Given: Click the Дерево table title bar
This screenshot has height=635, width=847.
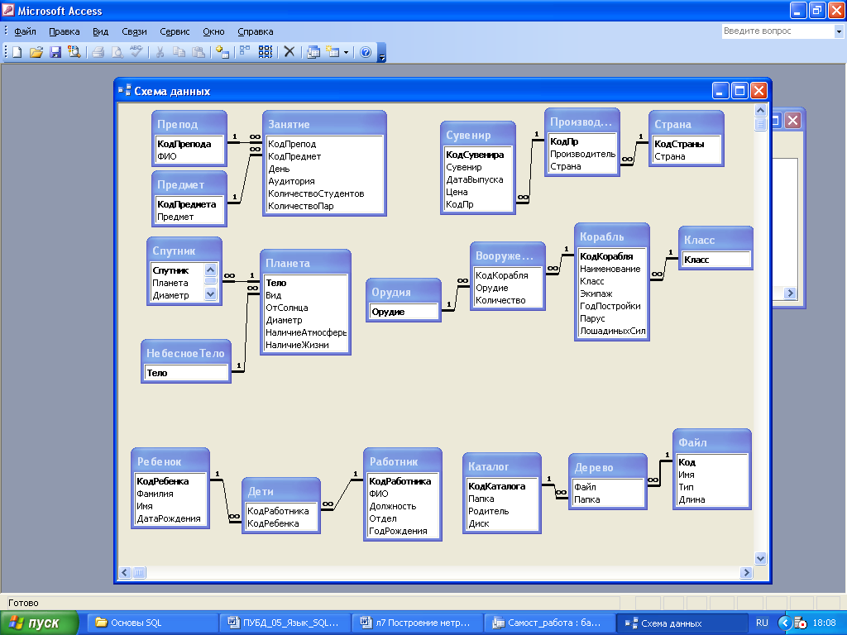Looking at the screenshot, I should coord(608,467).
